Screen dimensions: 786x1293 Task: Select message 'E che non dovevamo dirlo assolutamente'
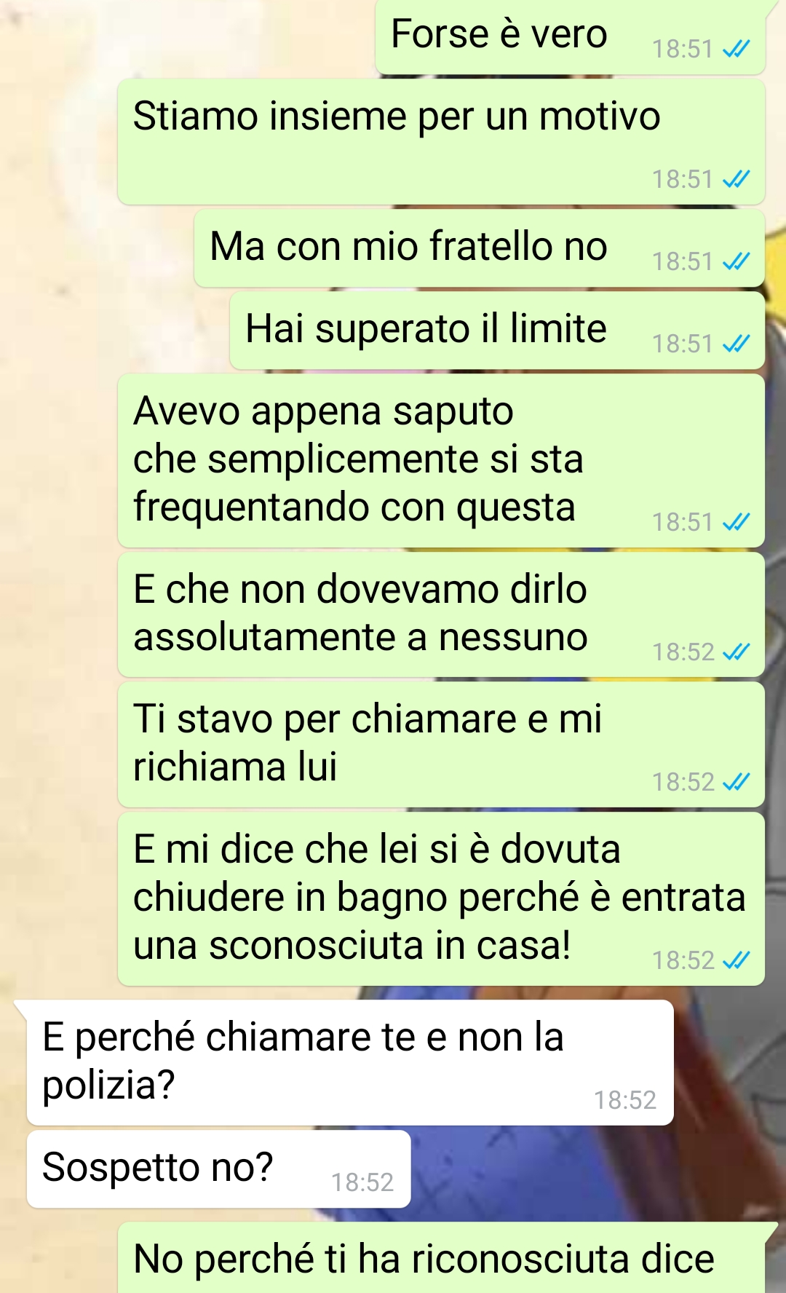pyautogui.click(x=441, y=614)
